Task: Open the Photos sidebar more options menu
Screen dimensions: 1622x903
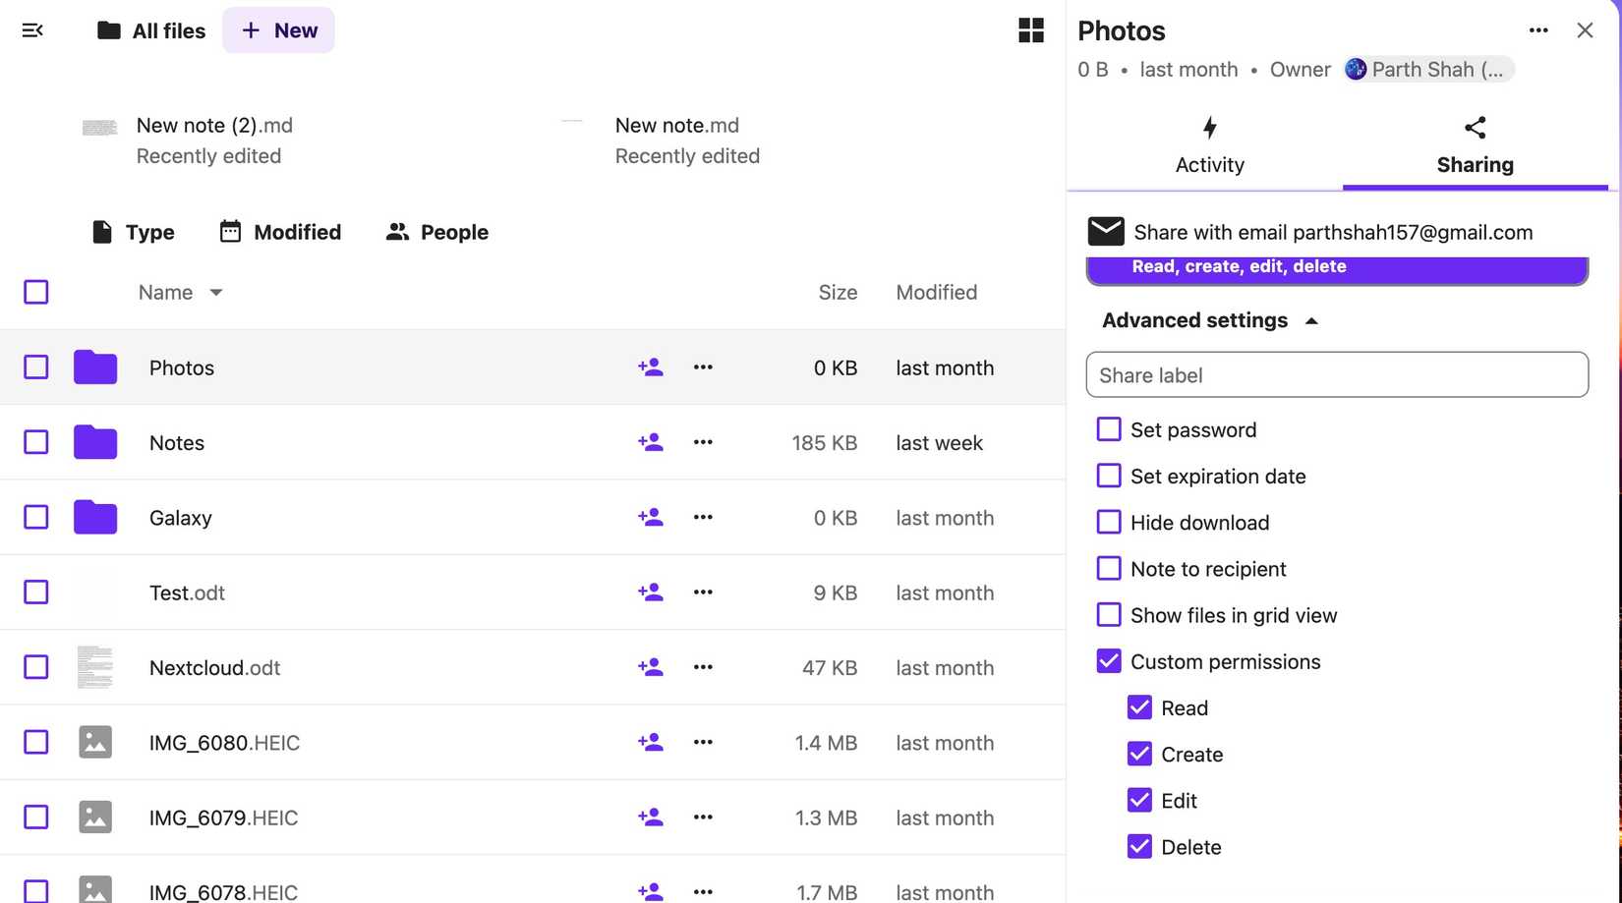Action: click(x=1538, y=30)
